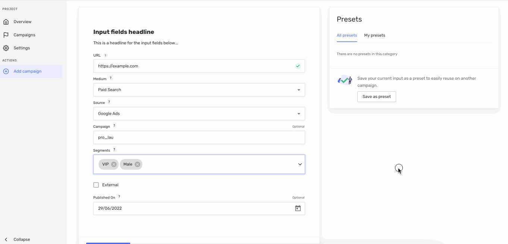Click the green checkmark in the URL field

click(298, 66)
